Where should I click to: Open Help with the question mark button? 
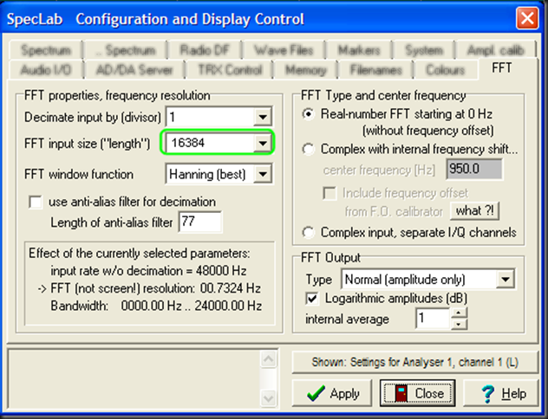(x=501, y=393)
